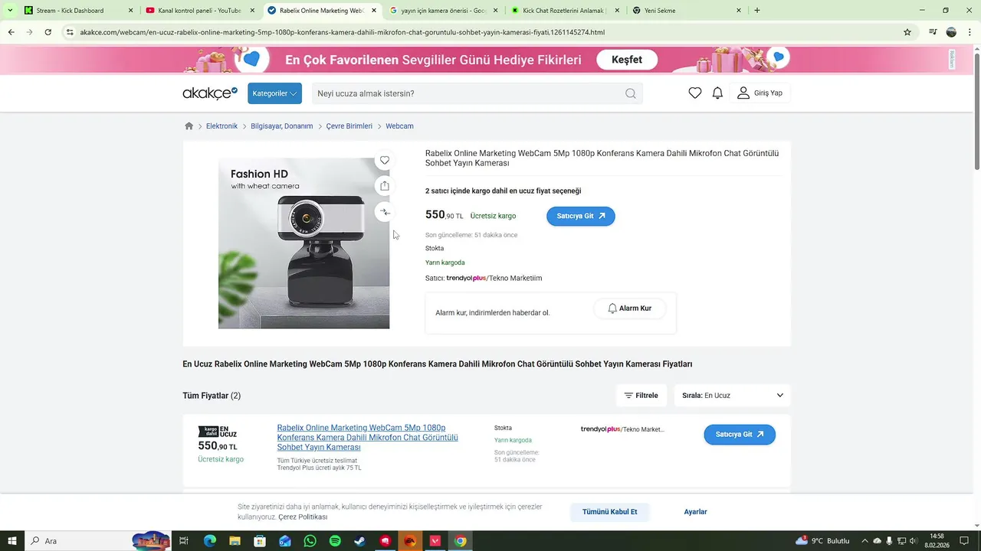Show hidden system tray icons chevron
The height and width of the screenshot is (551, 981).
point(865,541)
